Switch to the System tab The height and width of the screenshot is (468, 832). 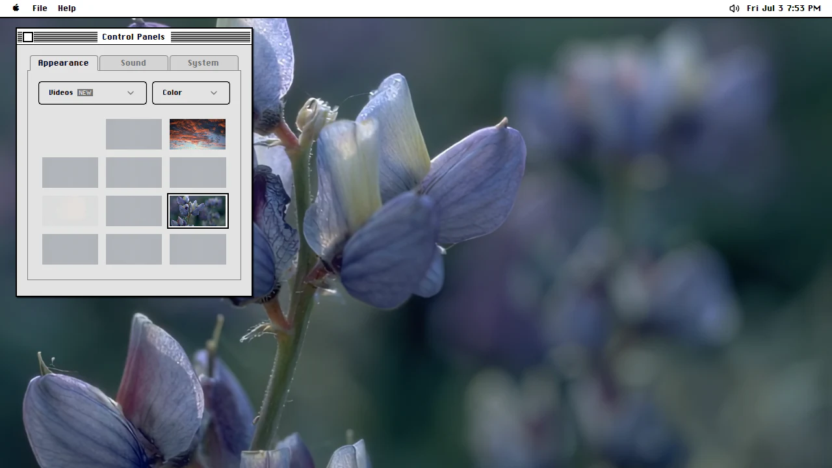click(x=203, y=63)
